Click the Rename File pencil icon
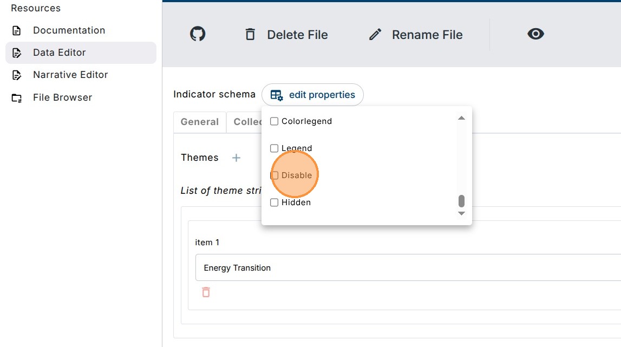This screenshot has height=347, width=621. coord(375,35)
